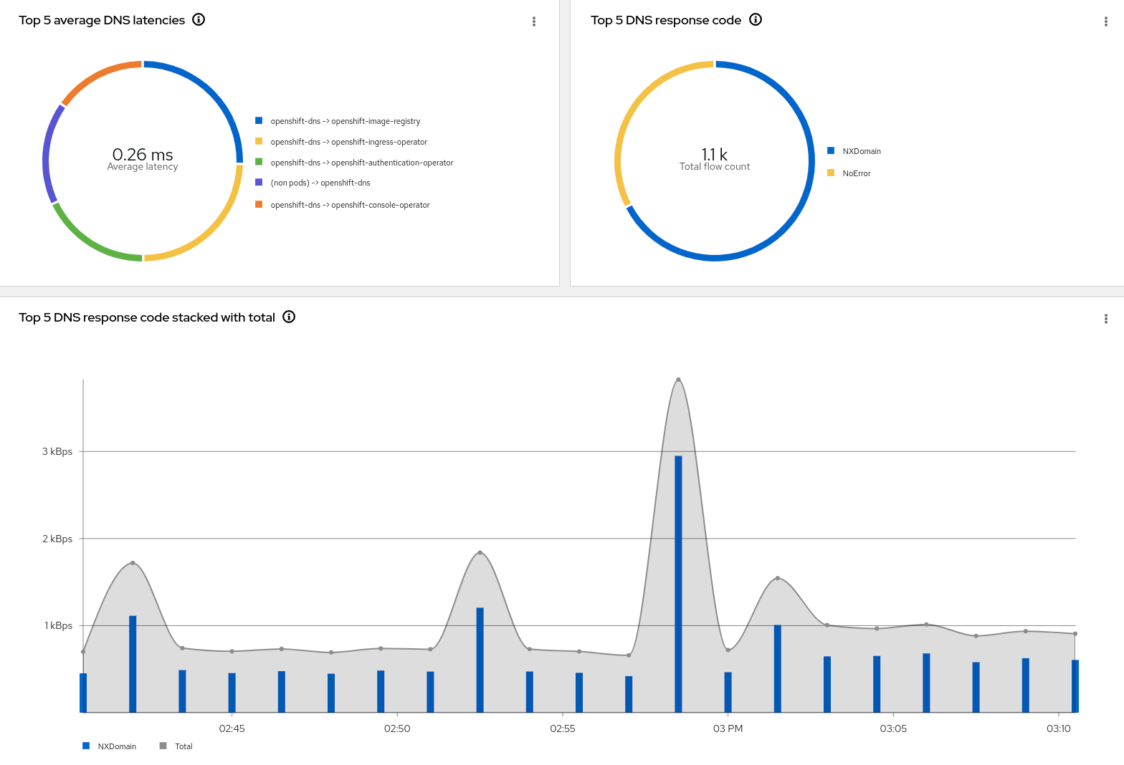Screen dimensions: 1124x765
Task: Select NXDomain legend item in donut panel
Action: click(861, 151)
